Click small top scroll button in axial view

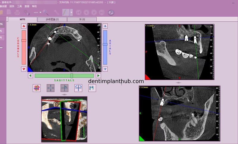click(99, 25)
